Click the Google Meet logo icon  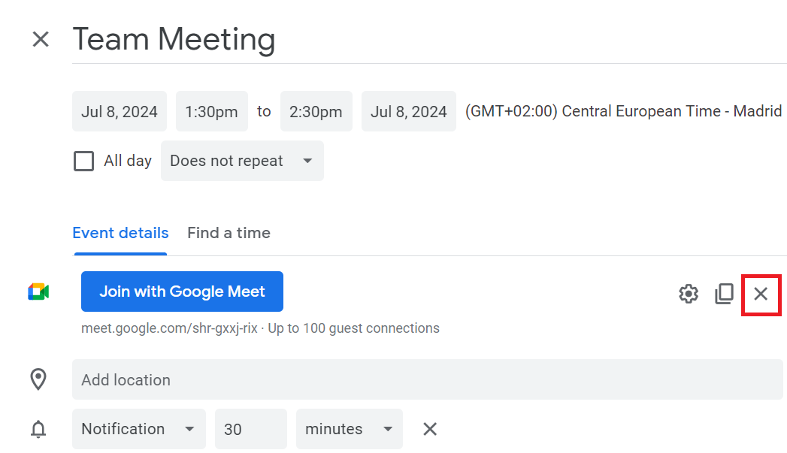(x=38, y=292)
